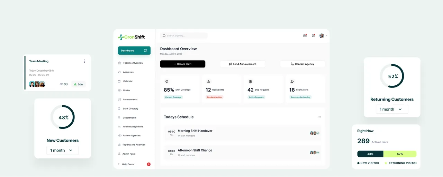The height and width of the screenshot is (177, 443).
Task: Open Returning Customers 1 month dropdown
Action: click(392, 109)
